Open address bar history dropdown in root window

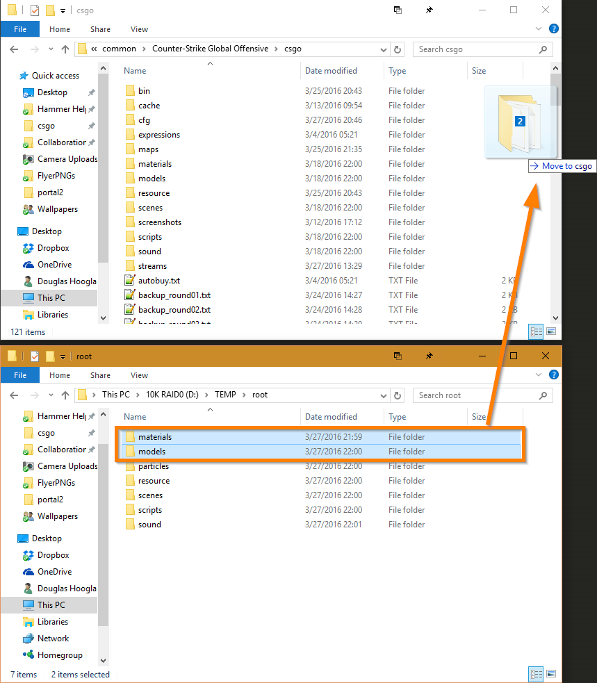[x=384, y=395]
